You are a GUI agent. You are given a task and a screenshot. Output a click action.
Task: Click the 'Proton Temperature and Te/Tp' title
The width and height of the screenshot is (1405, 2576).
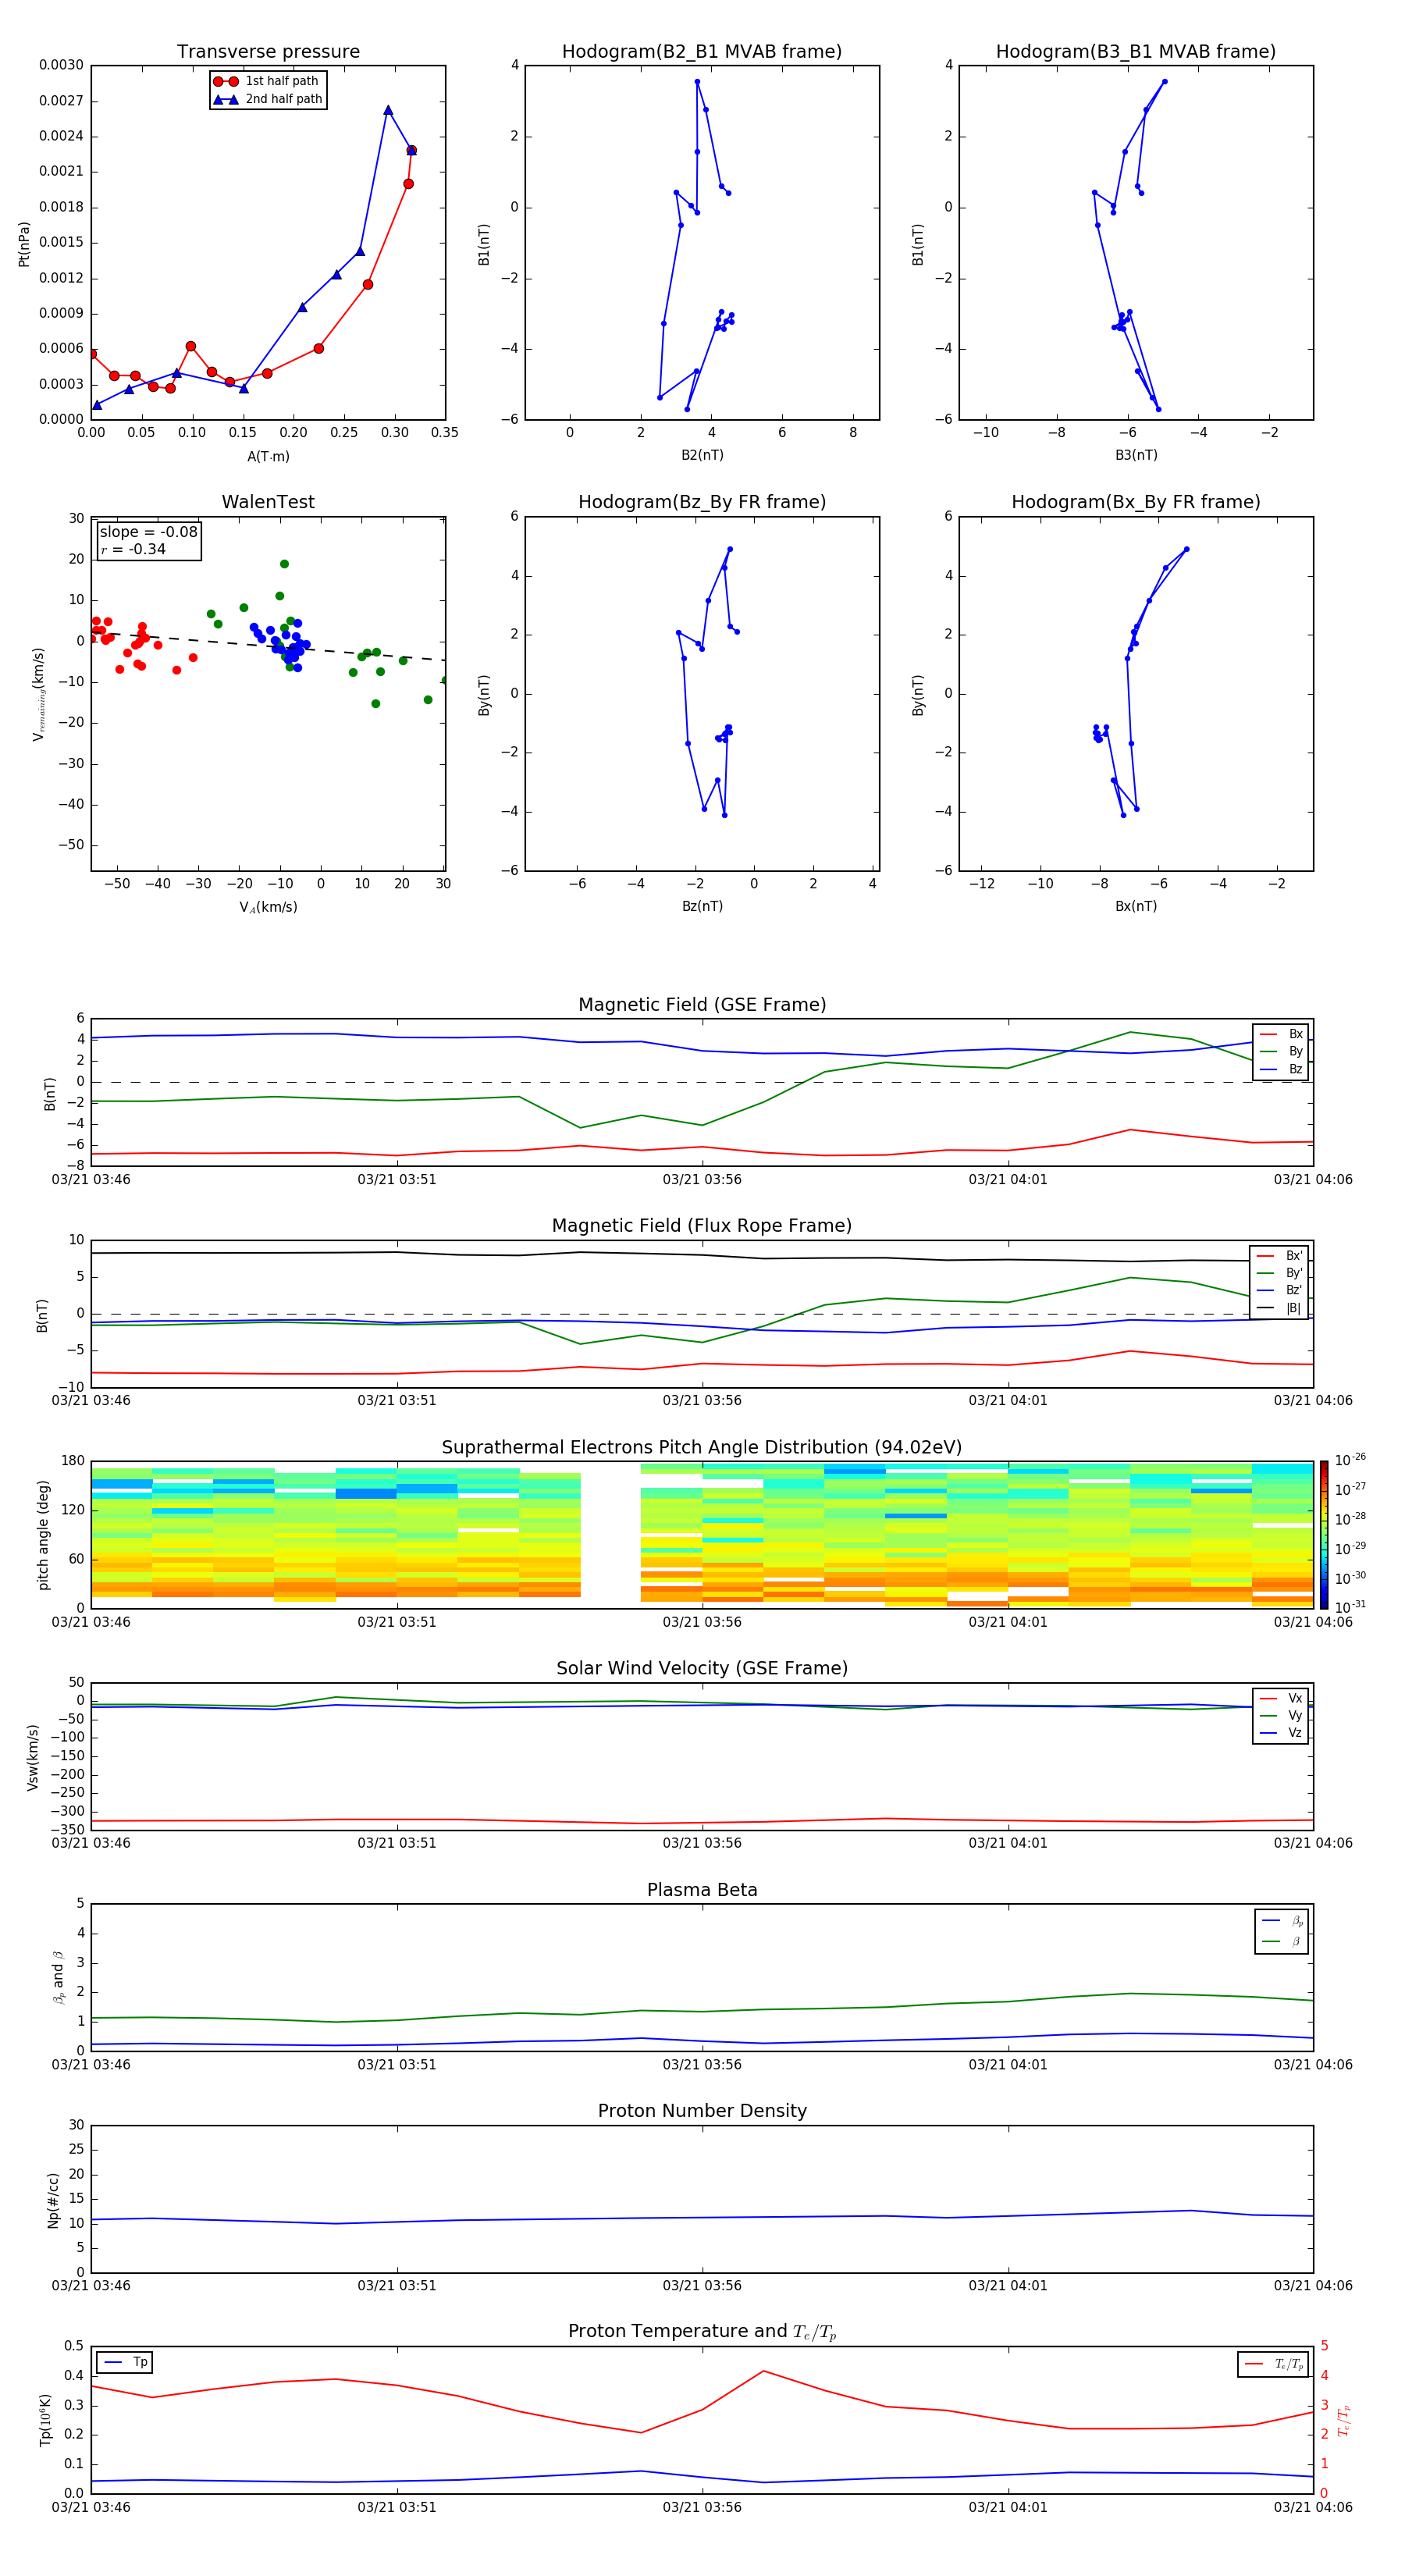[702, 2331]
